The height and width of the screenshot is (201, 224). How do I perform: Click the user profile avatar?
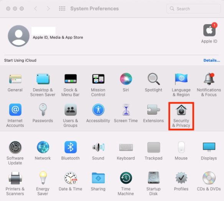coord(18,36)
